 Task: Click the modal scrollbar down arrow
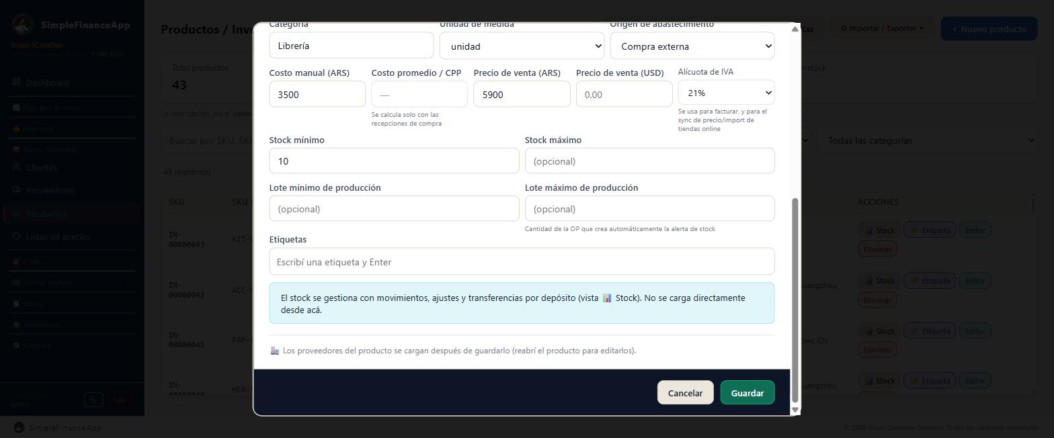(x=795, y=409)
